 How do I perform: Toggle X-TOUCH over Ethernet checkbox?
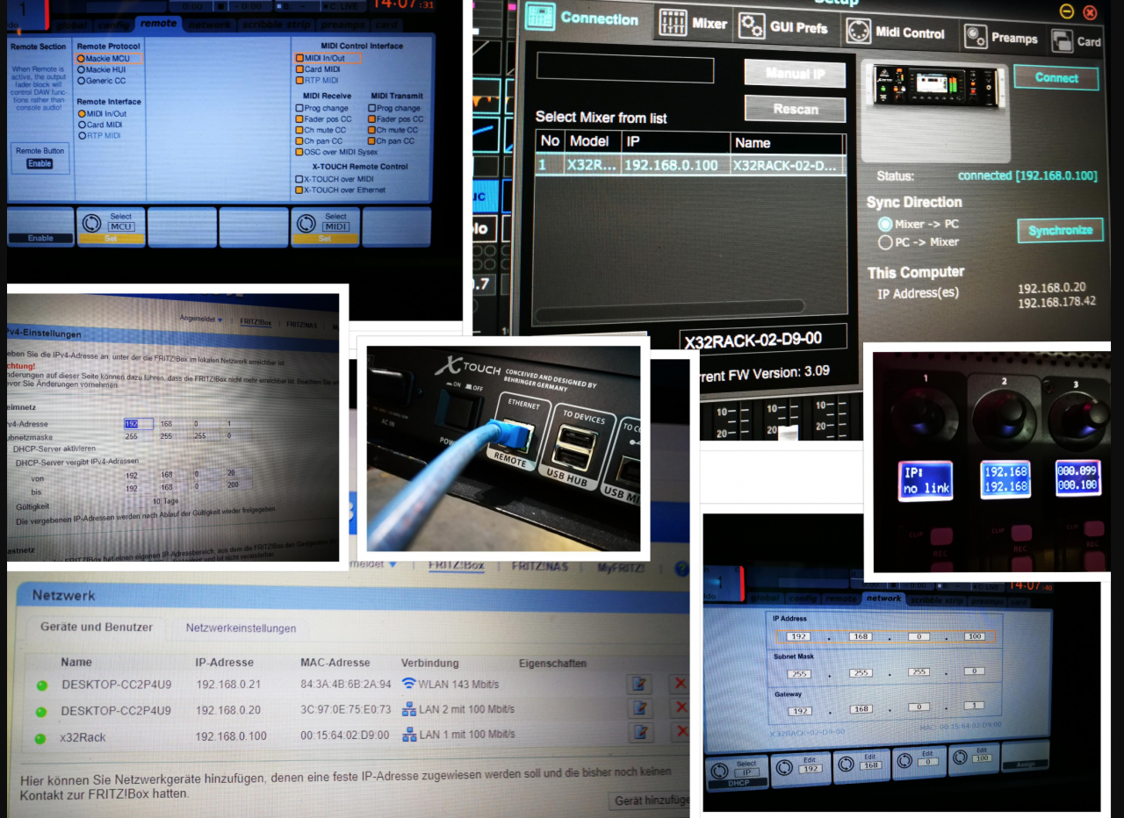[299, 190]
